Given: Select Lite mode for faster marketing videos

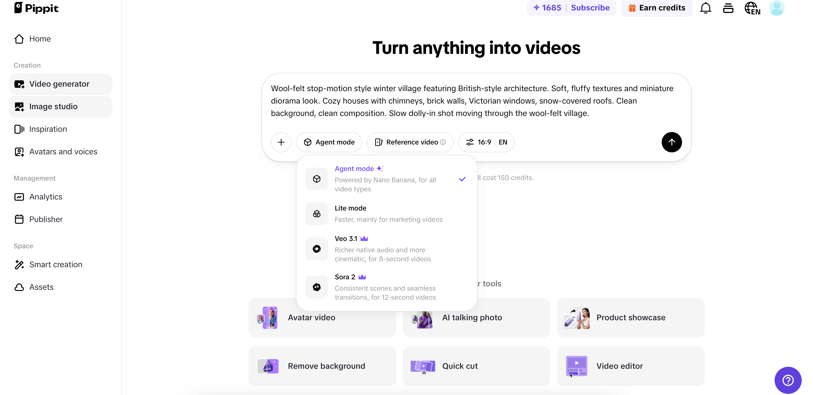Looking at the screenshot, I should pyautogui.click(x=387, y=214).
